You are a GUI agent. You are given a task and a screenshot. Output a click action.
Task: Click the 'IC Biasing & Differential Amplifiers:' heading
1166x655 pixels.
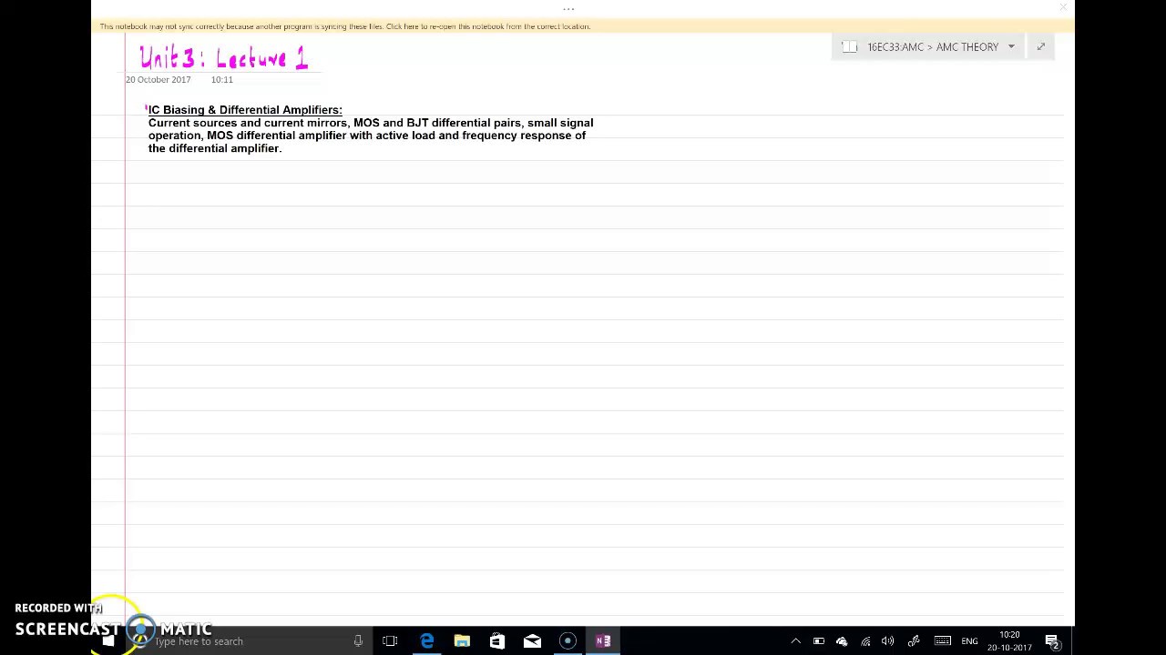coord(245,110)
